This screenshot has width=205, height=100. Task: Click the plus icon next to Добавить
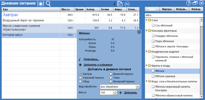[120, 93]
